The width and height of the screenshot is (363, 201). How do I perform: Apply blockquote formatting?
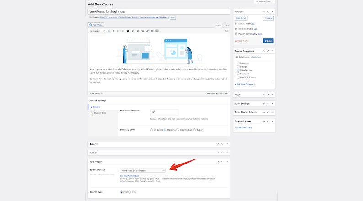128,31
